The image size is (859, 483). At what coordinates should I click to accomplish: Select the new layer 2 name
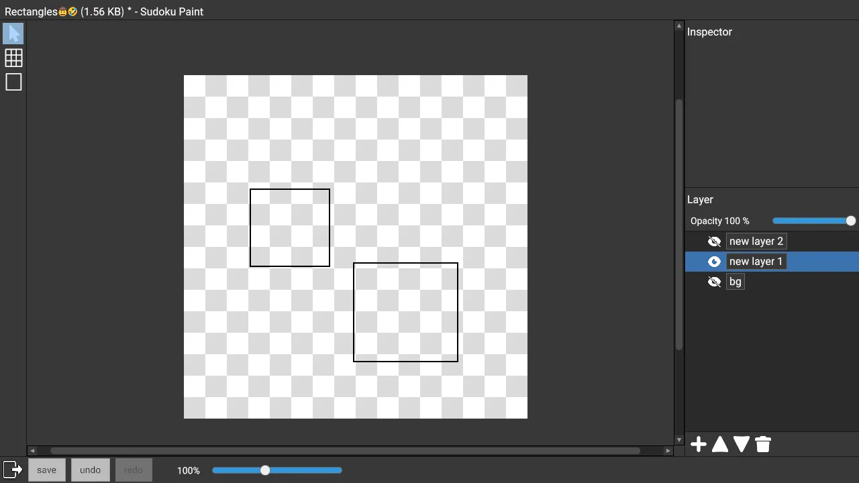pyautogui.click(x=756, y=241)
